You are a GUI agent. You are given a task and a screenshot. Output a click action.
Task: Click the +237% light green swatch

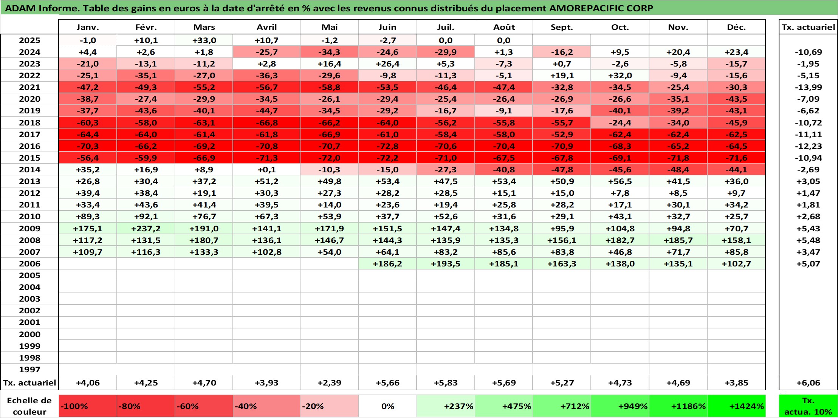point(446,406)
